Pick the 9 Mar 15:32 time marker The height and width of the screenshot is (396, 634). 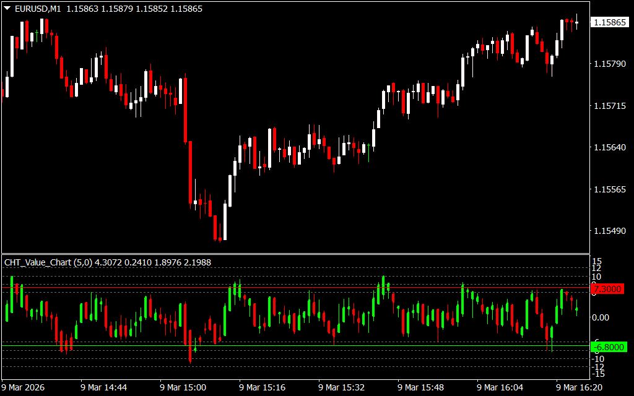[342, 387]
